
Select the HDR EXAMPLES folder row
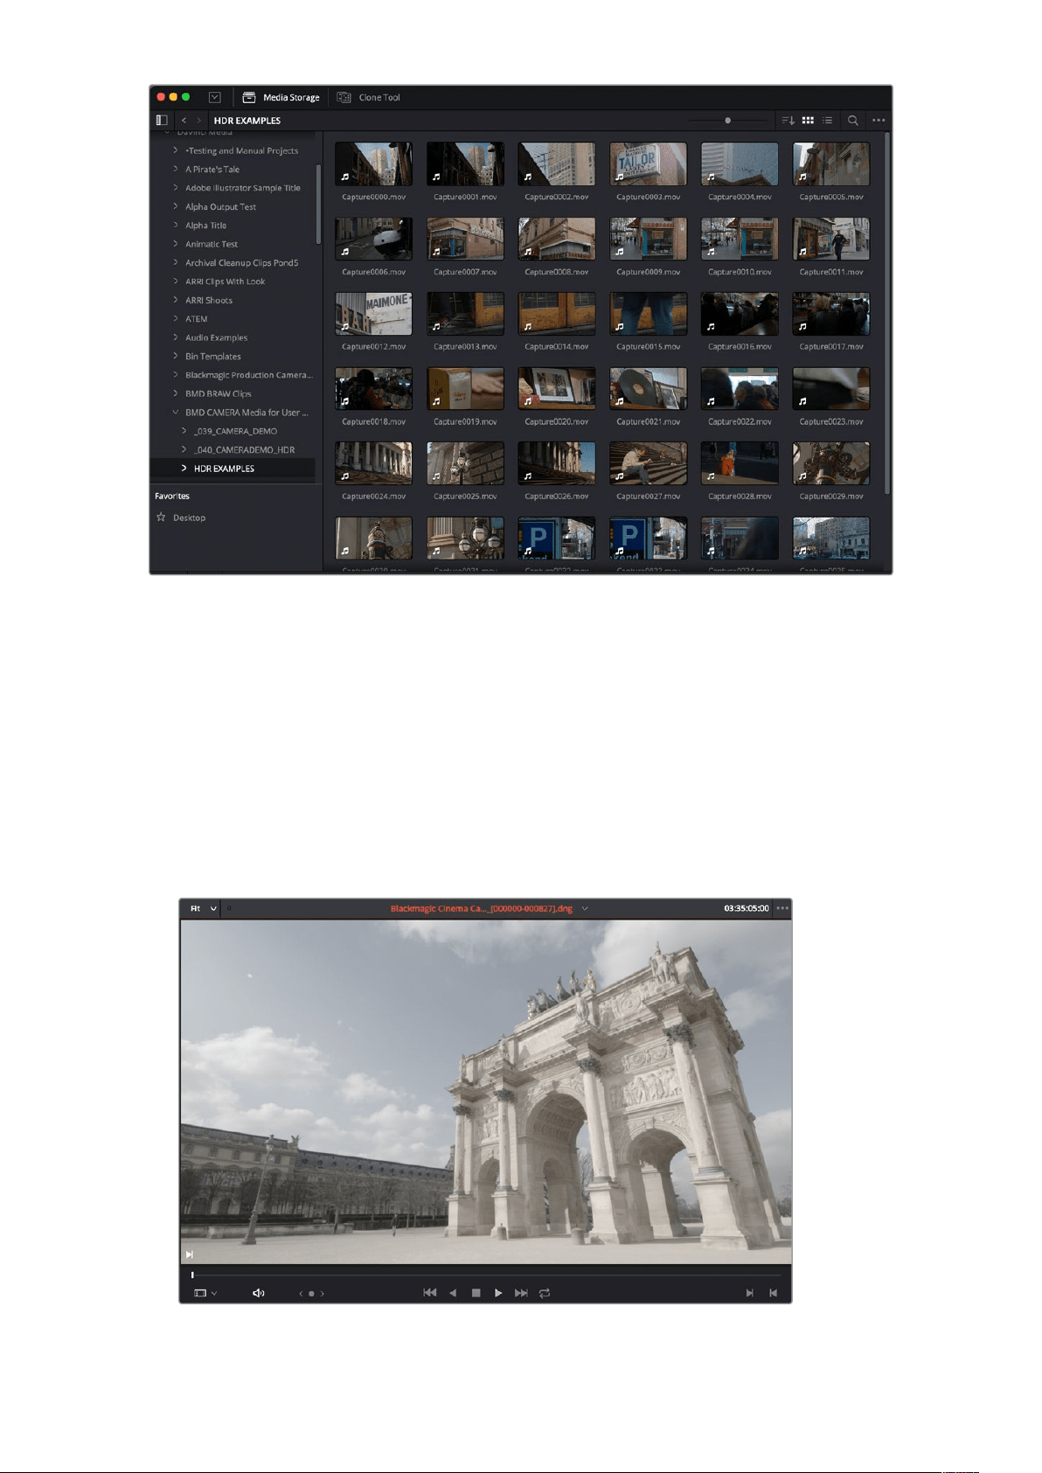233,469
